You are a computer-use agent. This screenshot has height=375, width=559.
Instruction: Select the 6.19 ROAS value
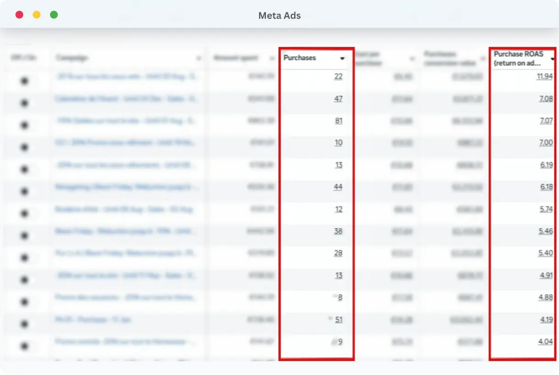tap(546, 165)
